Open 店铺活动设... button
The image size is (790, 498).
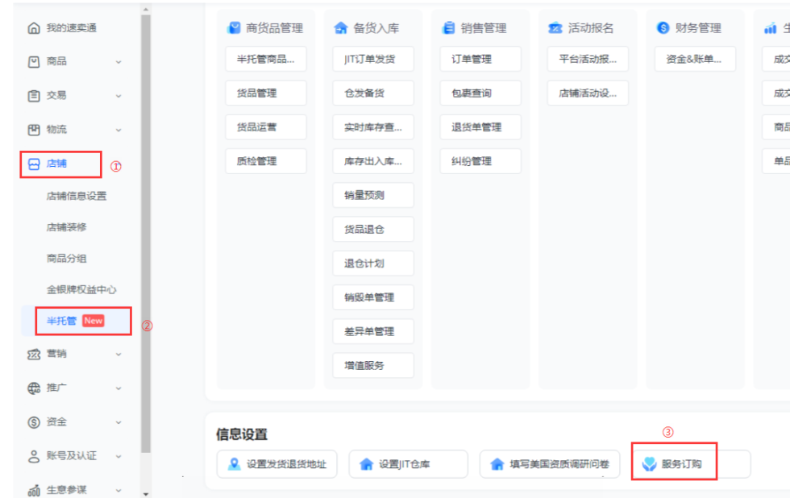point(588,93)
